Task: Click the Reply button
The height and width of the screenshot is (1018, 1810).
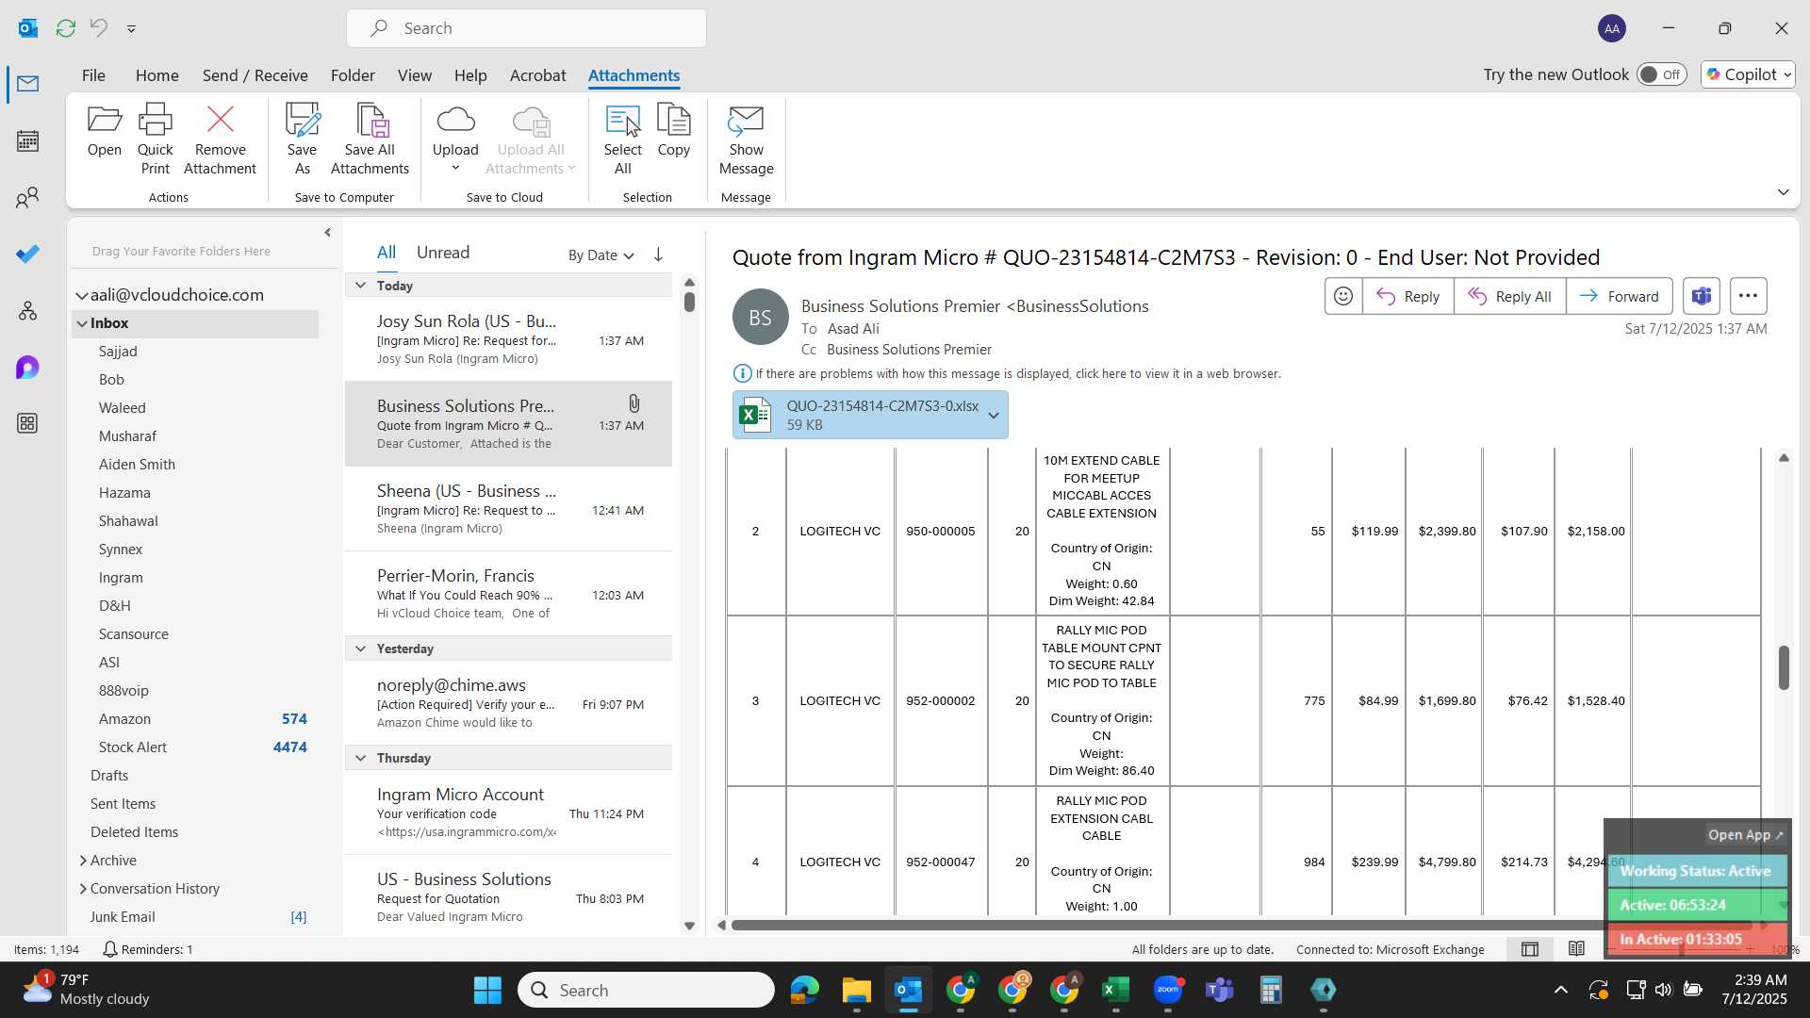Action: pos(1407,296)
